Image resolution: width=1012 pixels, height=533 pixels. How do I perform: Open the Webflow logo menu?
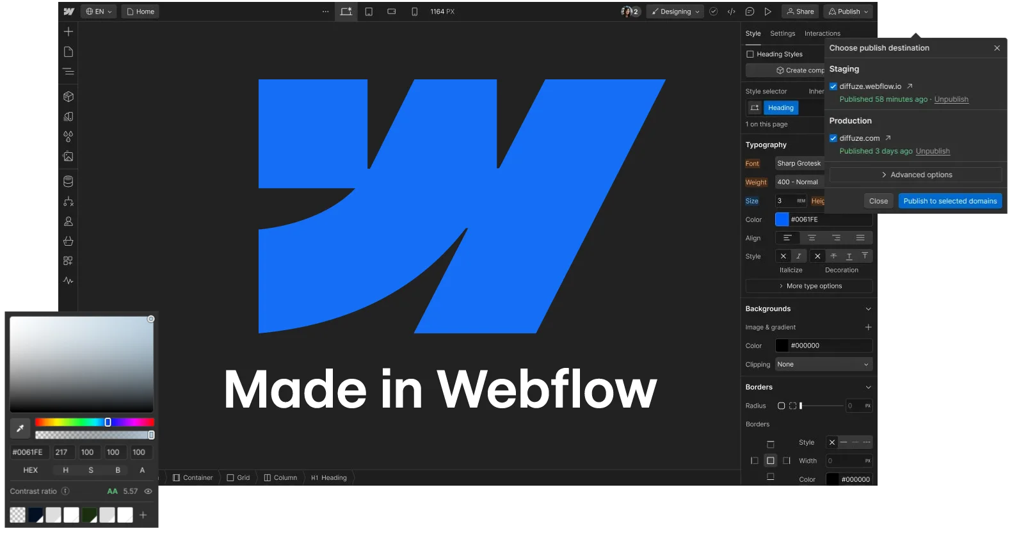pos(68,12)
